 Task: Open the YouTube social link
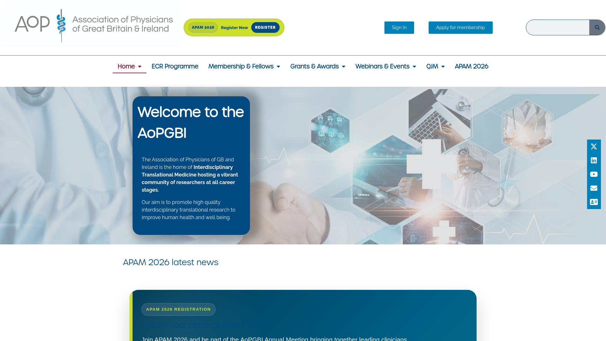[594, 174]
